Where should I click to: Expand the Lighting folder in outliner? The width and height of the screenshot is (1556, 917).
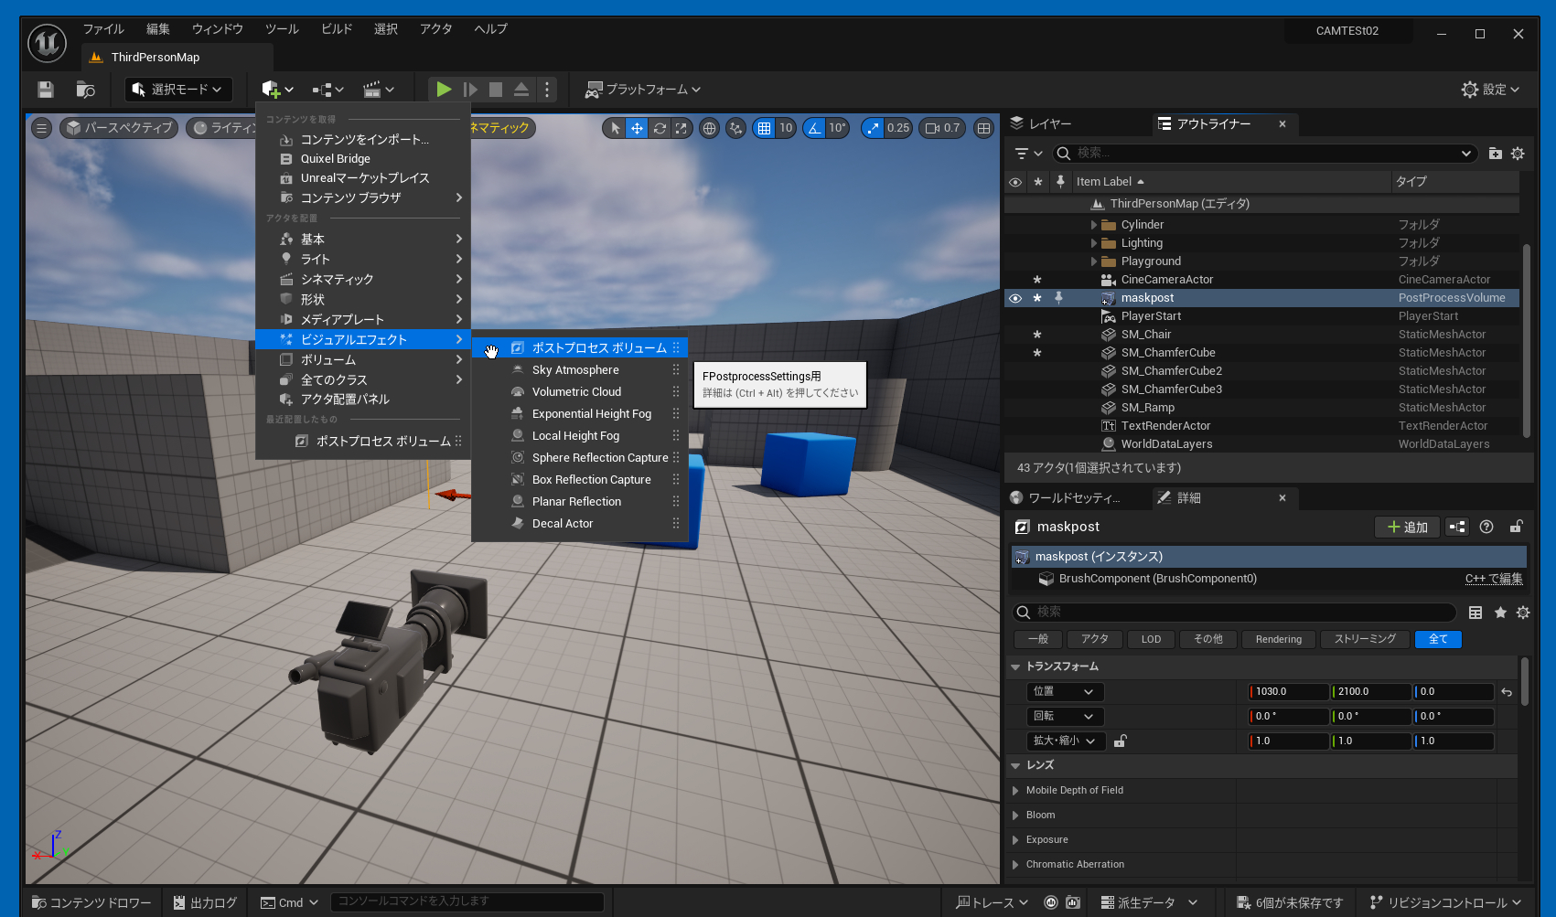(1094, 243)
